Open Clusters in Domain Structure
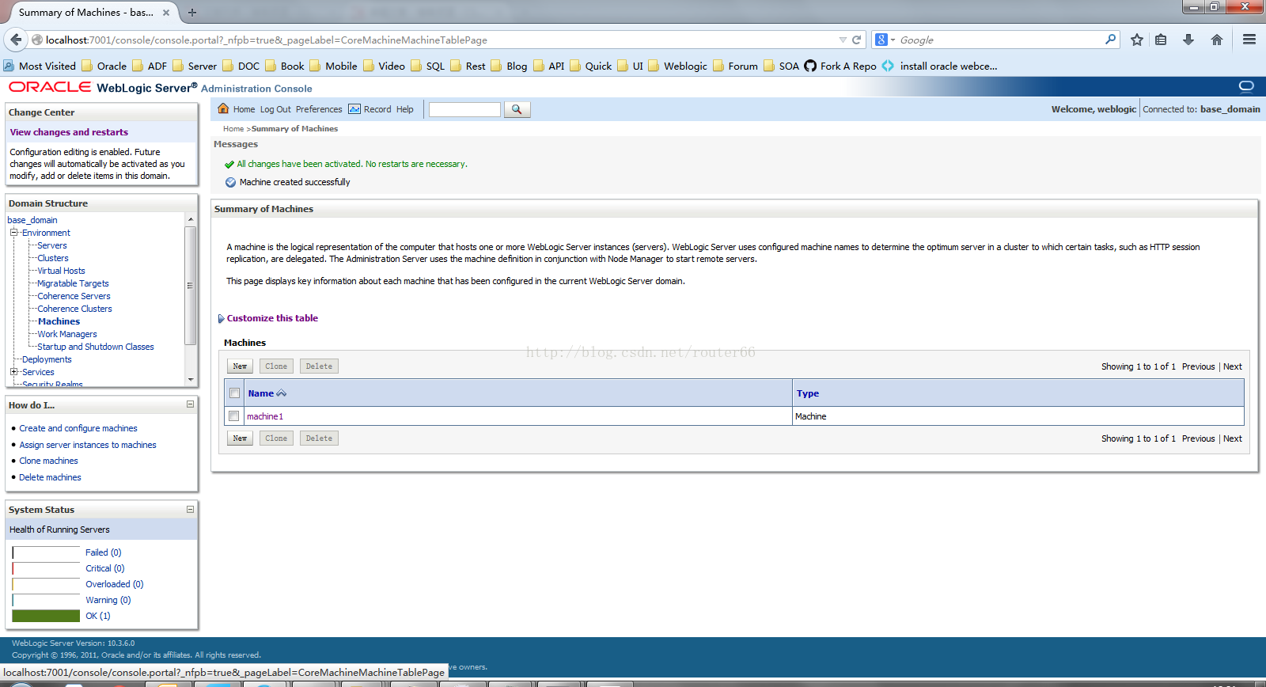Image resolution: width=1266 pixels, height=687 pixels. point(53,258)
